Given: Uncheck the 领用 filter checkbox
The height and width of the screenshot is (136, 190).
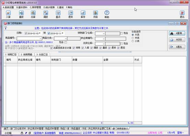Looking at the screenshot, I should coord(74,48).
